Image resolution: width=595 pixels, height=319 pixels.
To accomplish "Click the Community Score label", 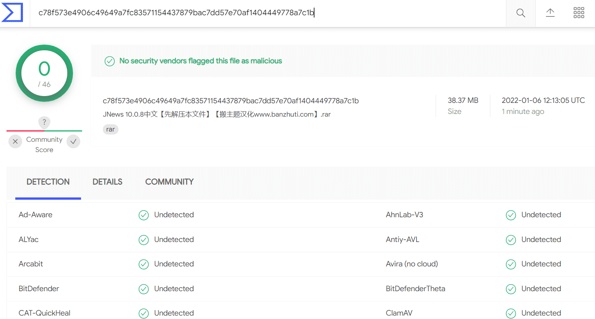I will [x=44, y=145].
